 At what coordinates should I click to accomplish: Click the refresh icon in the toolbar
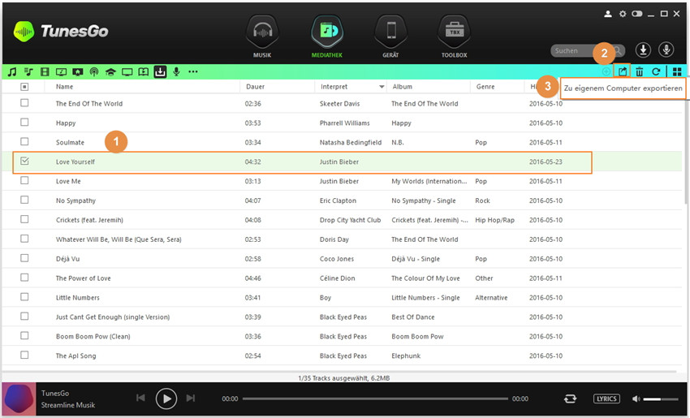656,71
